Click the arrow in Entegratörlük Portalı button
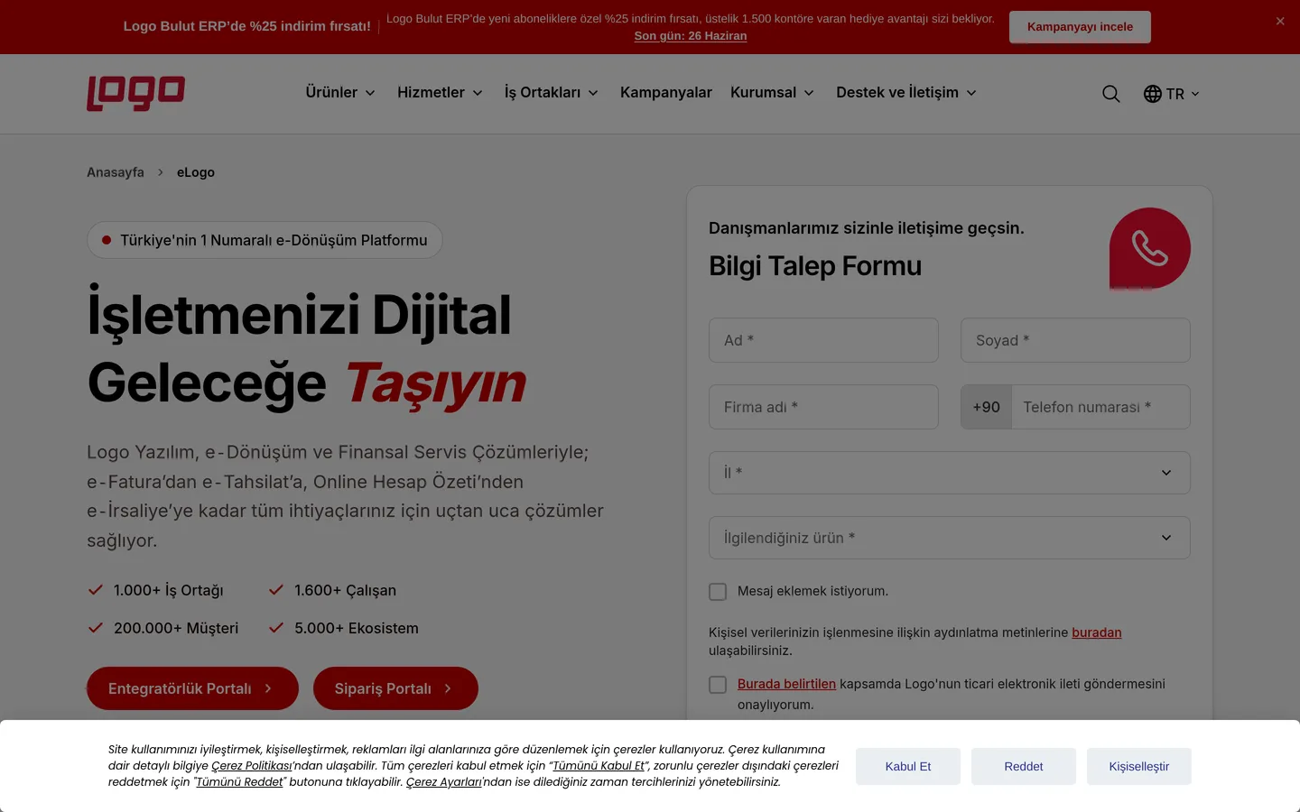This screenshot has width=1300, height=812. tap(268, 688)
